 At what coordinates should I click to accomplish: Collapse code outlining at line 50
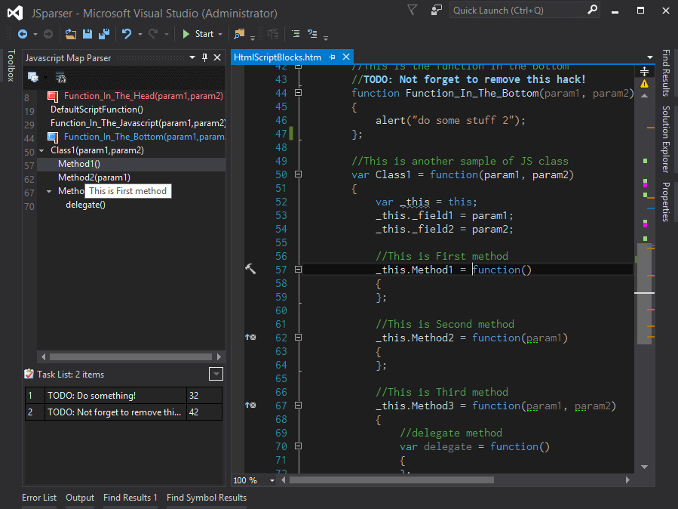click(298, 174)
